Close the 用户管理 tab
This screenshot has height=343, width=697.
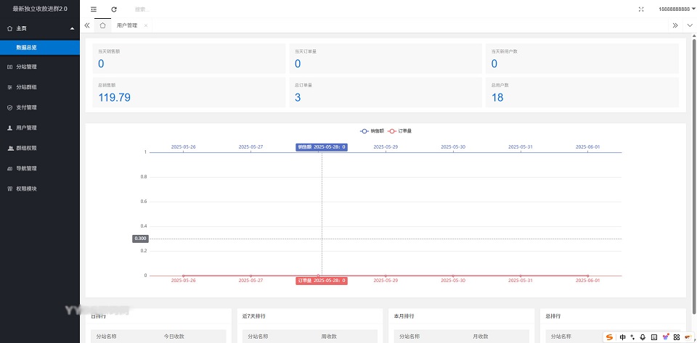146,25
